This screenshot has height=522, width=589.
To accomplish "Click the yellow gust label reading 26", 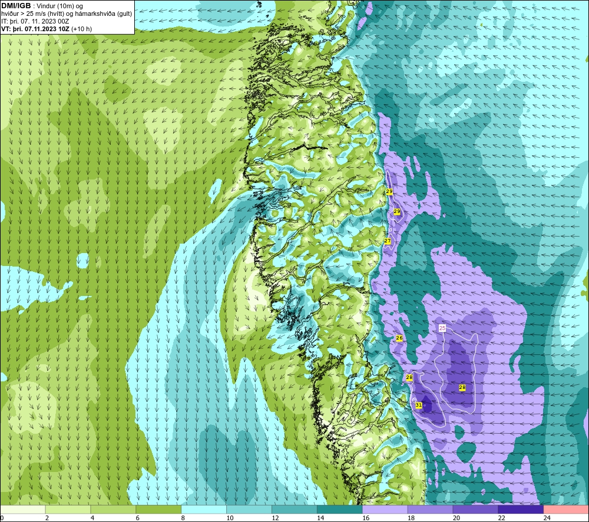I will [399, 338].
